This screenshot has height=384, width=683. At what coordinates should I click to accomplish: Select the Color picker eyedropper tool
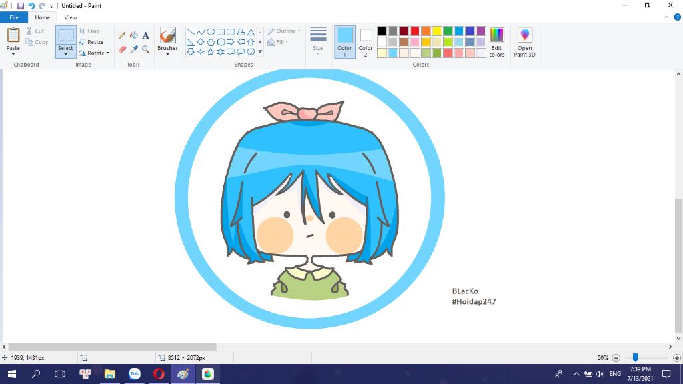[133, 49]
